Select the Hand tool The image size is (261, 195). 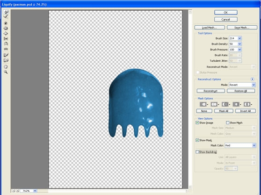(6, 67)
